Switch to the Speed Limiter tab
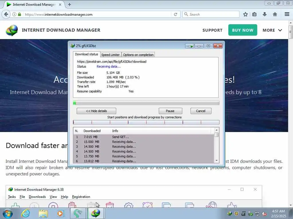Image resolution: width=293 pixels, height=219 pixels. point(110,55)
